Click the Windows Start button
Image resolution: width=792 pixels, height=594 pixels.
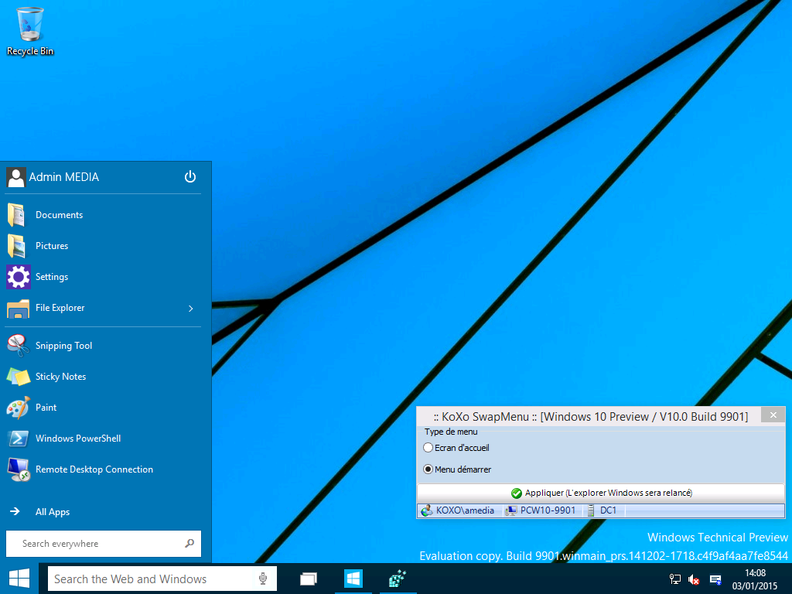click(19, 579)
